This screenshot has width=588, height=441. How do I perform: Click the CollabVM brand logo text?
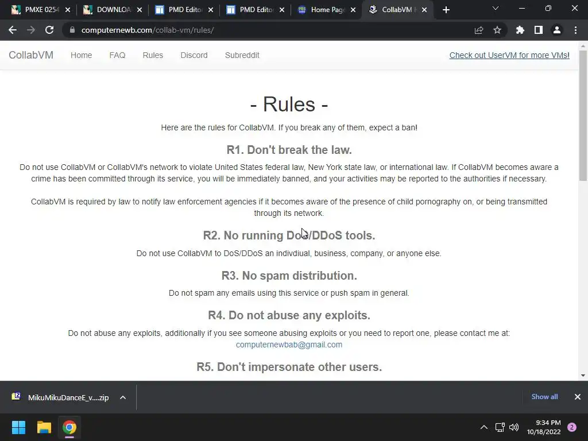tap(31, 55)
